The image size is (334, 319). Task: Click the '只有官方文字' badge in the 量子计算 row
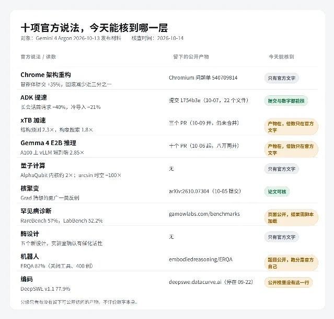[x=282, y=169]
